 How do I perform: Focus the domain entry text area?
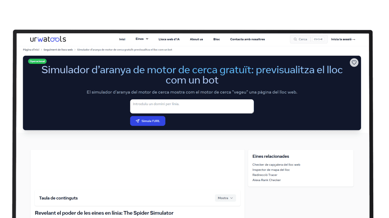coord(192,106)
